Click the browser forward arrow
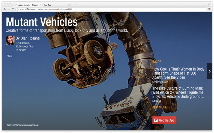214x133 pixels. (9, 9)
